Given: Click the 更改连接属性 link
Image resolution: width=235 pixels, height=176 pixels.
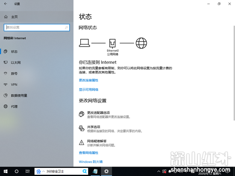Looking at the screenshot, I should (88, 80).
